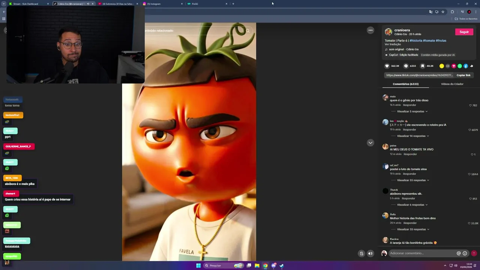Open Windows Start menu
480x270 pixels.
click(198, 265)
